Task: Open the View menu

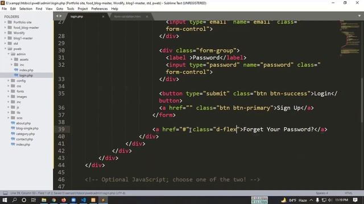Action: tap(49, 9)
